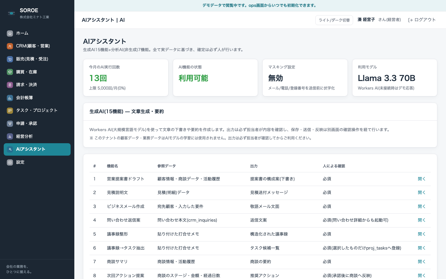This screenshot has width=446, height=279.
Task: Click the 設定 gear icon
Action: point(10,162)
